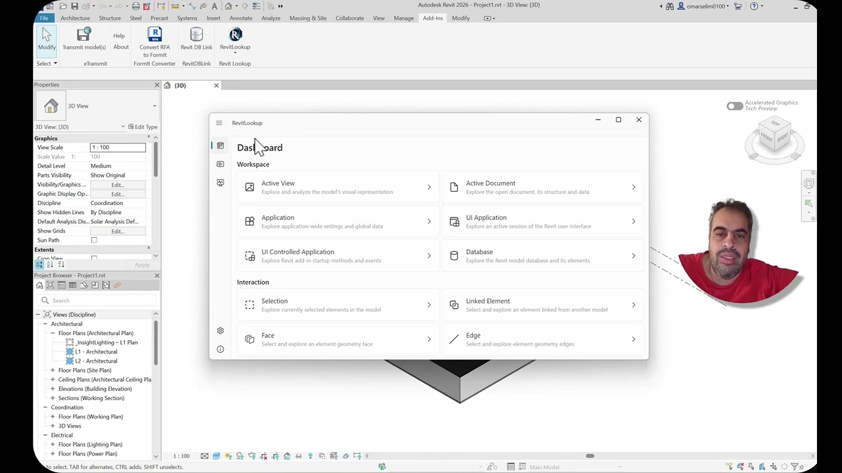Screen dimensions: 842x473
Task: Click the Project Browser search field
Action: (x=97, y=300)
